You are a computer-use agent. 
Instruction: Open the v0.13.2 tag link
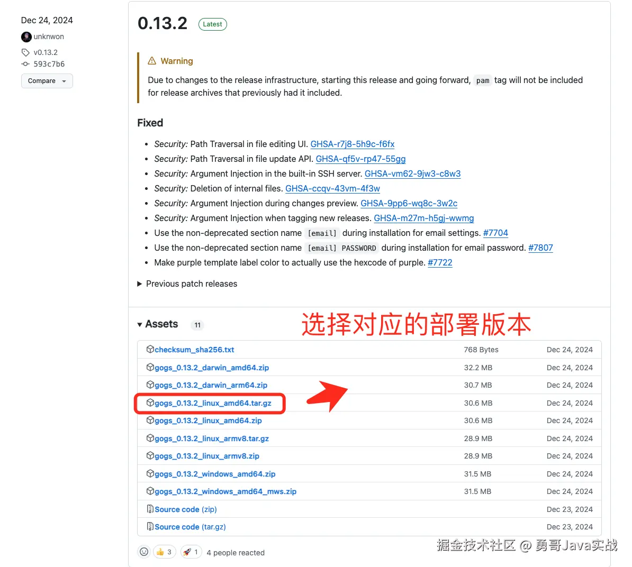point(46,52)
